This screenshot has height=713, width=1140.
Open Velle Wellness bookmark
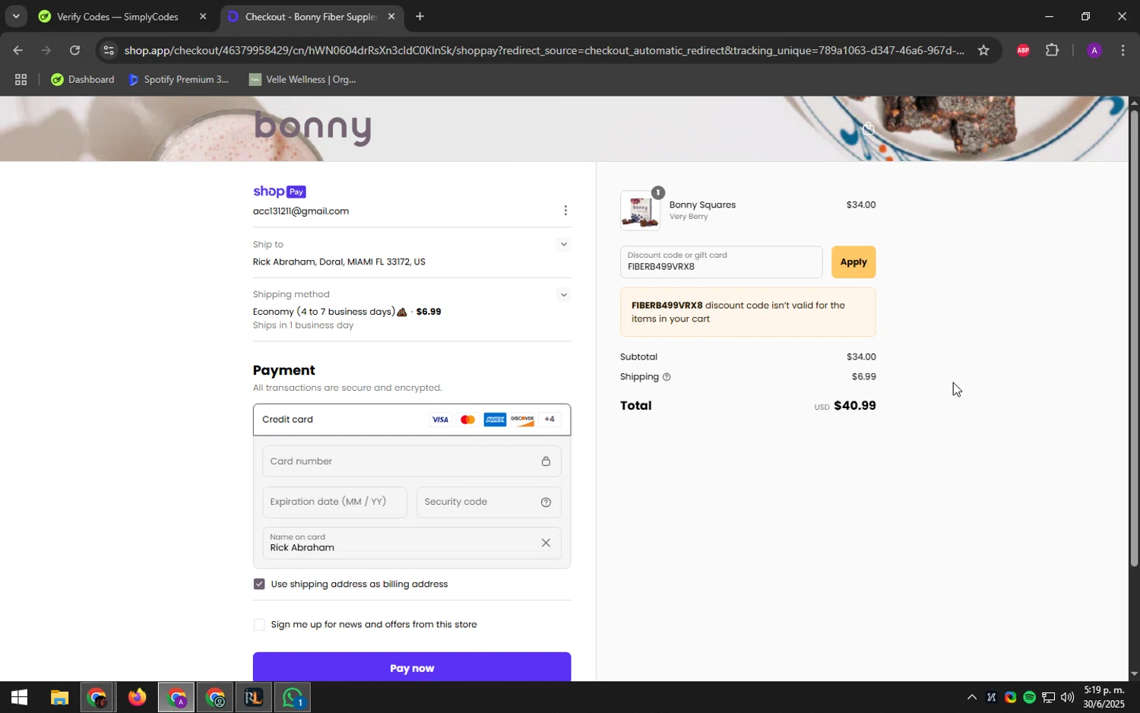tap(302, 80)
